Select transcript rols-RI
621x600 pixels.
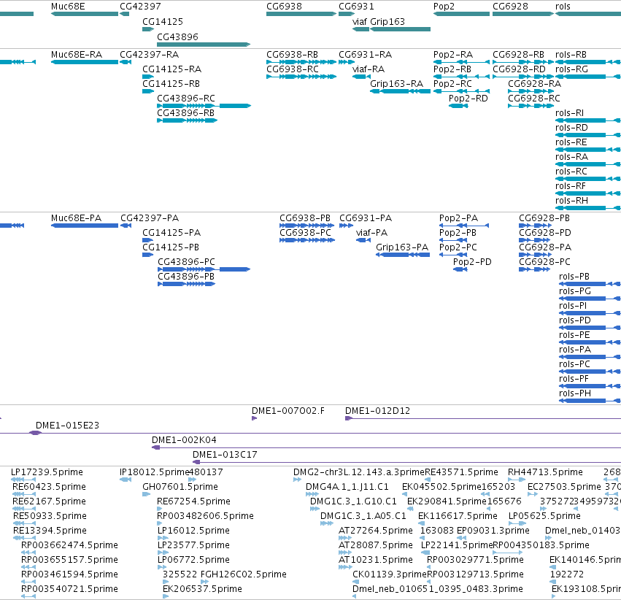[569, 113]
